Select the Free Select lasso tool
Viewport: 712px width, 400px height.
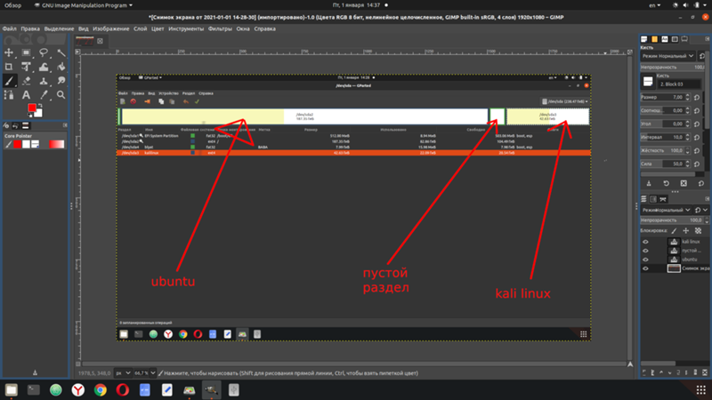tap(44, 53)
